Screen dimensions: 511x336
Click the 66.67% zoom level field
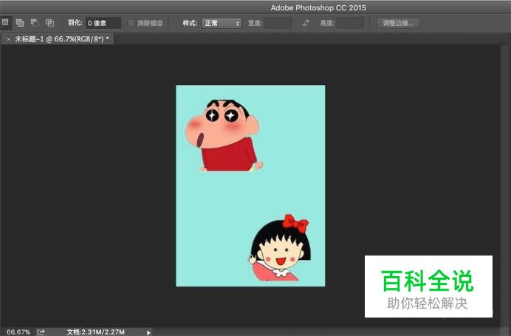click(18, 332)
